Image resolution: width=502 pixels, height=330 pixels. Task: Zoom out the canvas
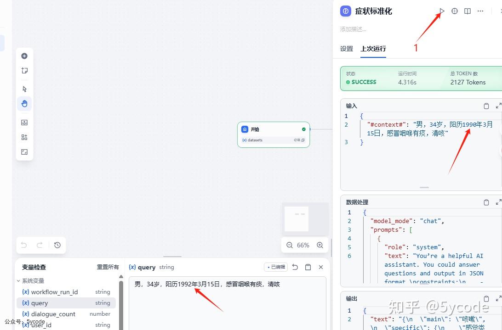click(290, 245)
